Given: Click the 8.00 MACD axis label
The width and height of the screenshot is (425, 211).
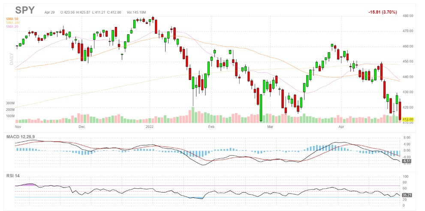Looking at the screenshot, I should click(x=406, y=137).
